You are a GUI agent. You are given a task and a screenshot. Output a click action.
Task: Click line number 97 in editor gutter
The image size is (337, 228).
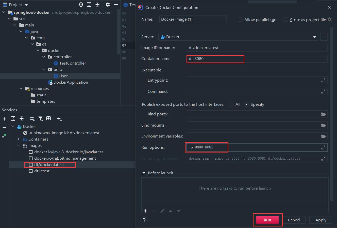click(x=124, y=45)
